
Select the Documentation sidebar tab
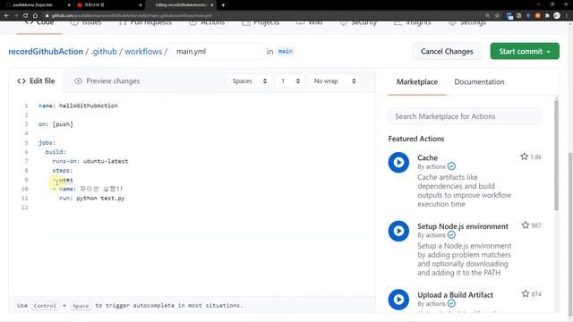pos(479,81)
